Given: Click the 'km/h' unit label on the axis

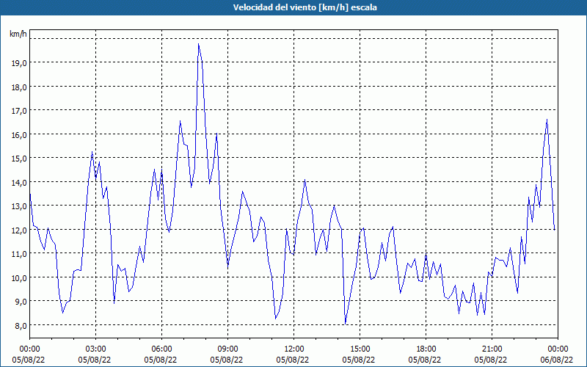Looking at the screenshot, I should pos(18,34).
